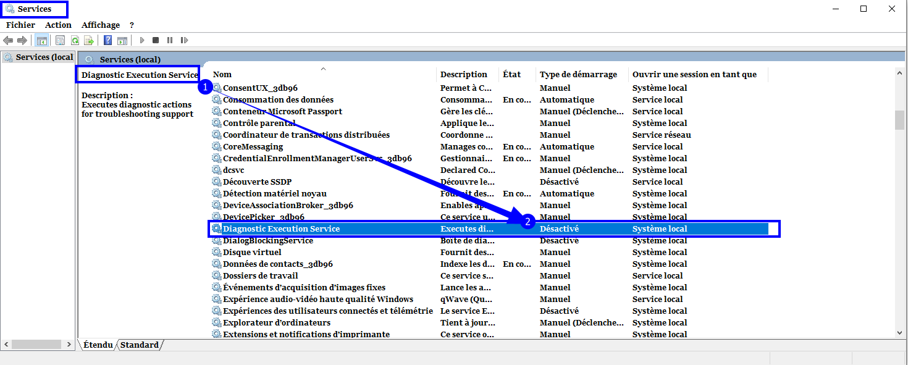The height and width of the screenshot is (365, 908).
Task: Click the up arrow of the vertical scrollbar
Action: 899,72
